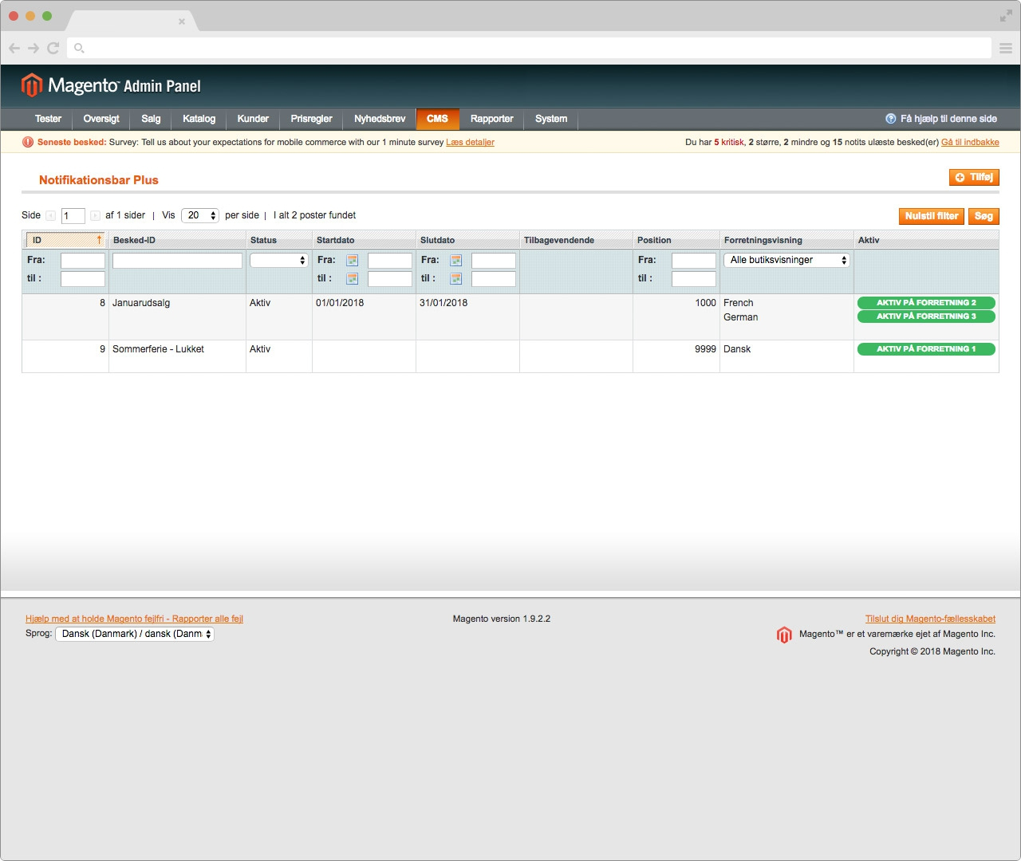
Task: Open the System menu
Action: pos(551,119)
